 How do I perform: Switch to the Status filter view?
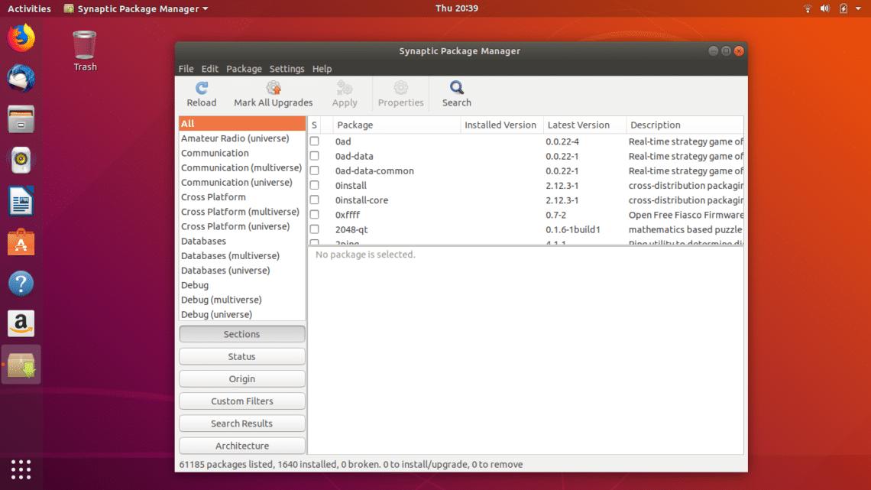coord(241,356)
